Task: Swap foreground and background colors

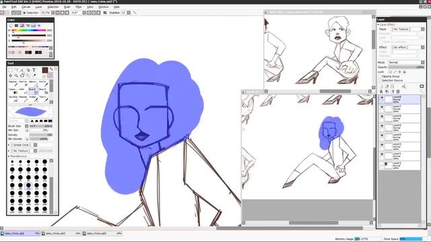Action: click(51, 69)
